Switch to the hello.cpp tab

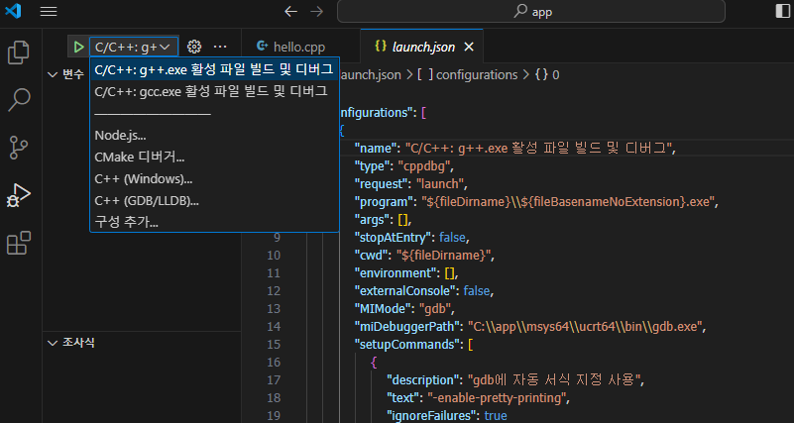pyautogui.click(x=301, y=48)
